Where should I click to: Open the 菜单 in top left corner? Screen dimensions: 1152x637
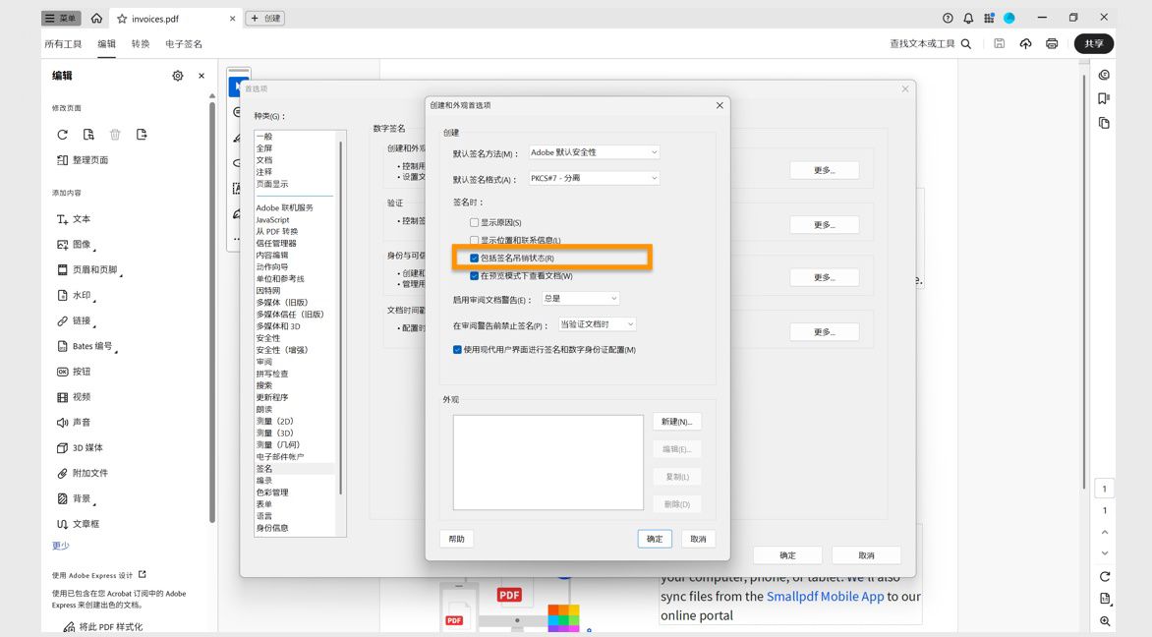[x=60, y=17]
